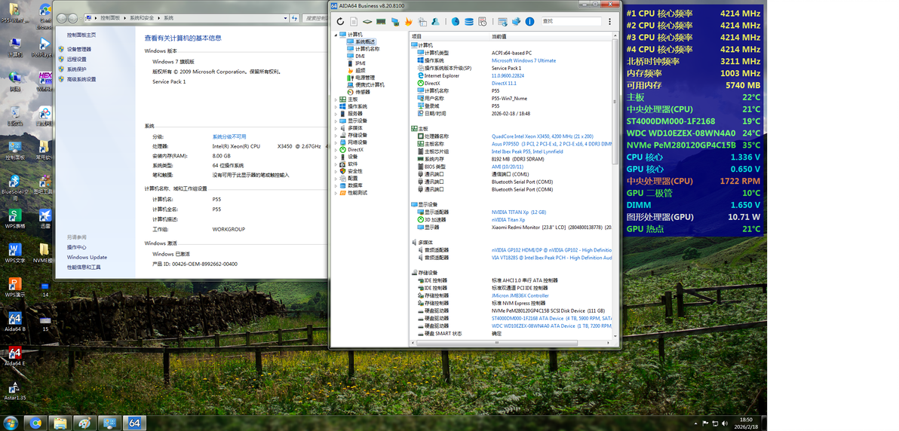The width and height of the screenshot is (899, 431).
Task: Click the motherboard chip icon in AIDA64 toolbar
Action: [367, 22]
